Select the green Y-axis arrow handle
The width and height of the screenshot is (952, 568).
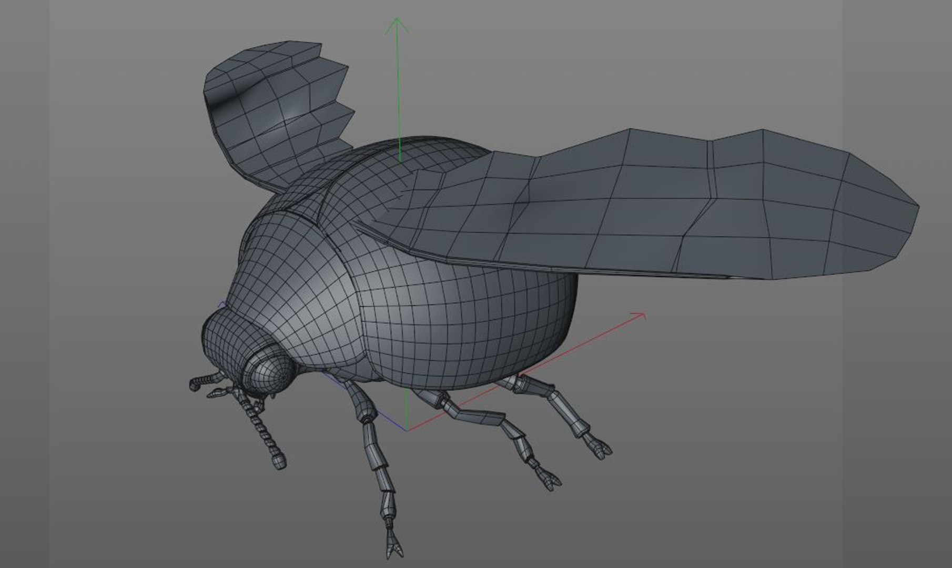(397, 25)
